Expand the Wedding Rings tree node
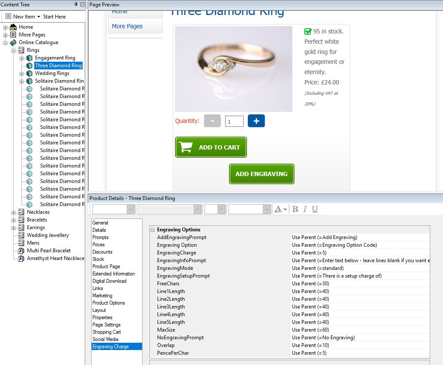 (x=22, y=73)
